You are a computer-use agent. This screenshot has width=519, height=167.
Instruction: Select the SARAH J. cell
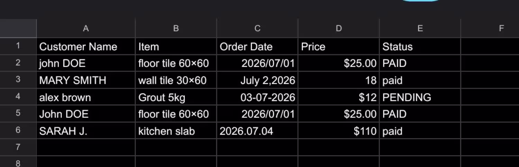click(86, 130)
